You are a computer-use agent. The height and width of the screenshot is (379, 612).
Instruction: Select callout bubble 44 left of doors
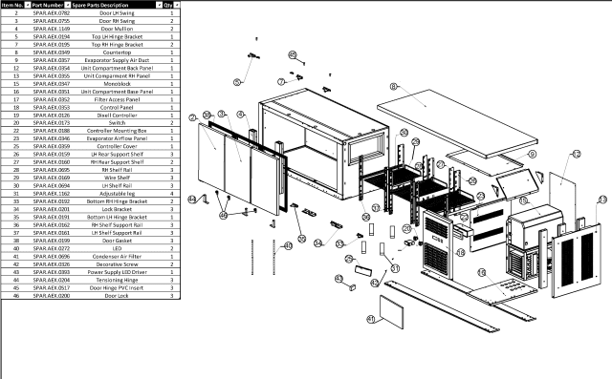point(191,200)
